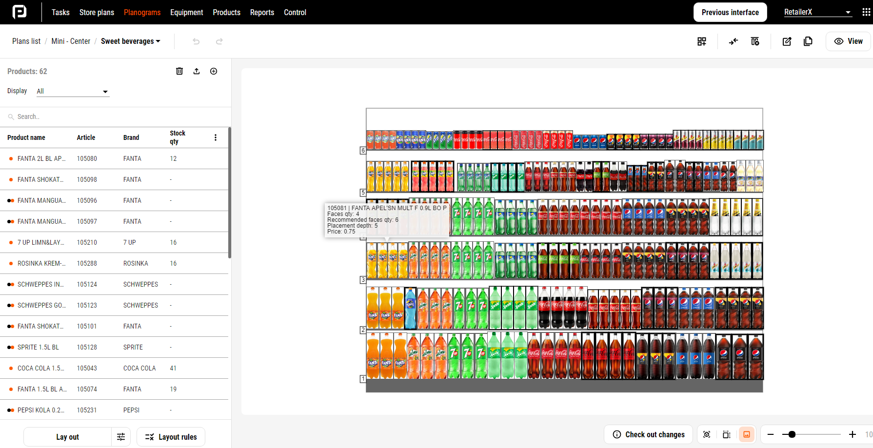873x448 pixels.
Task: Click the delete trash icon in products panel
Action: click(179, 71)
